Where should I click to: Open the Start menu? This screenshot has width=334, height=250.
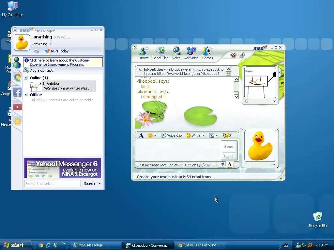(15, 245)
